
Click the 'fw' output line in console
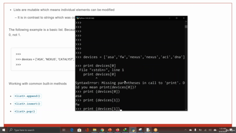coord(77,104)
